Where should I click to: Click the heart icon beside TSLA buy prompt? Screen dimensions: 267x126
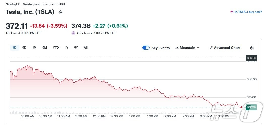point(232,12)
